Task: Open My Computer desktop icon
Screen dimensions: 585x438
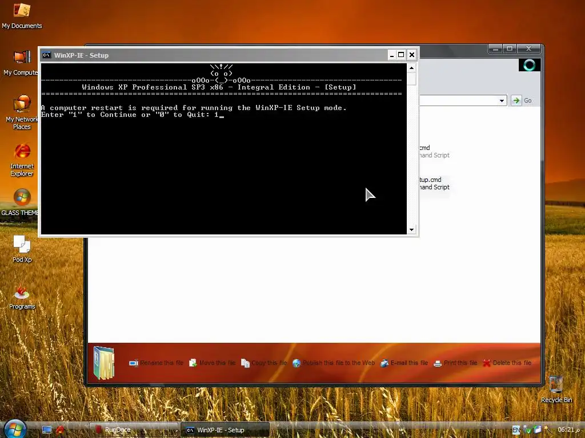Action: [21, 63]
